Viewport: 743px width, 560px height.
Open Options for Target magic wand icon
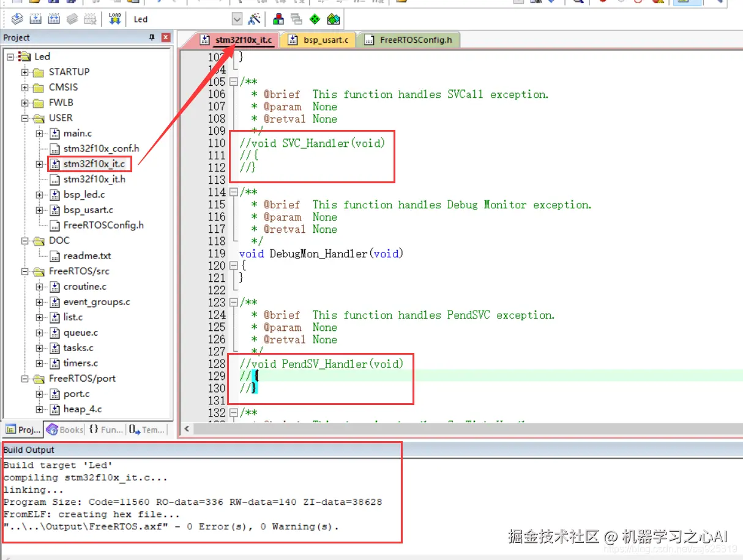254,19
